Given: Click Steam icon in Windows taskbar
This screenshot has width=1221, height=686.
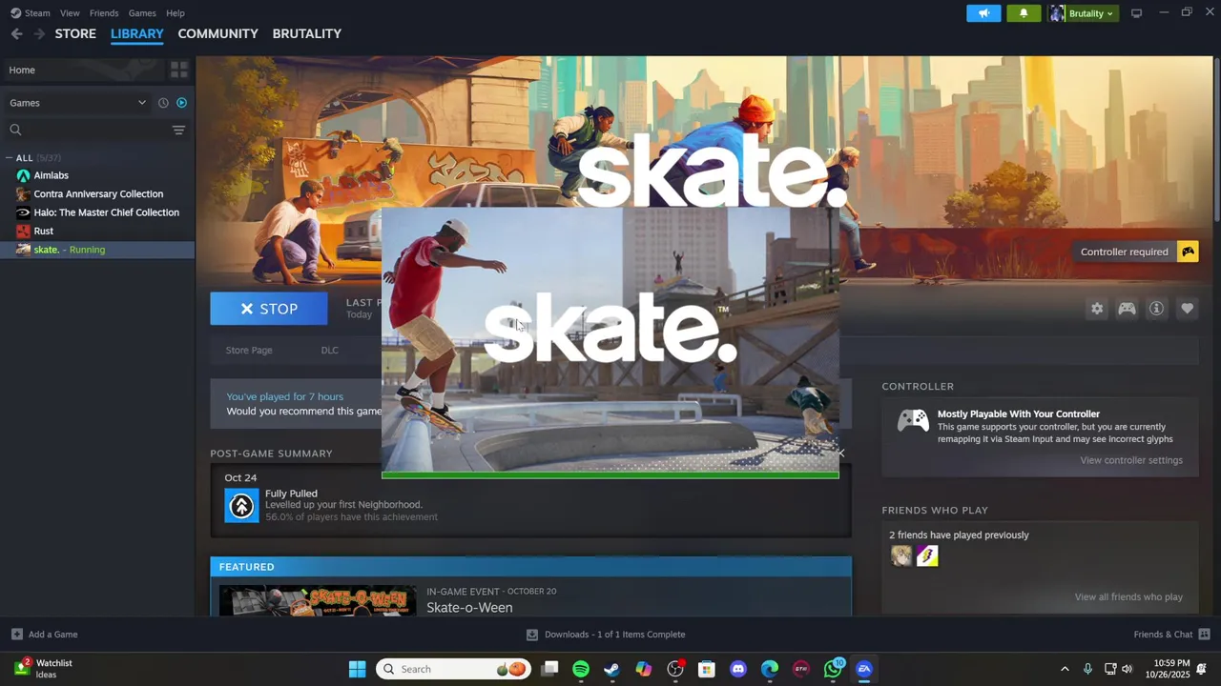Looking at the screenshot, I should [611, 669].
